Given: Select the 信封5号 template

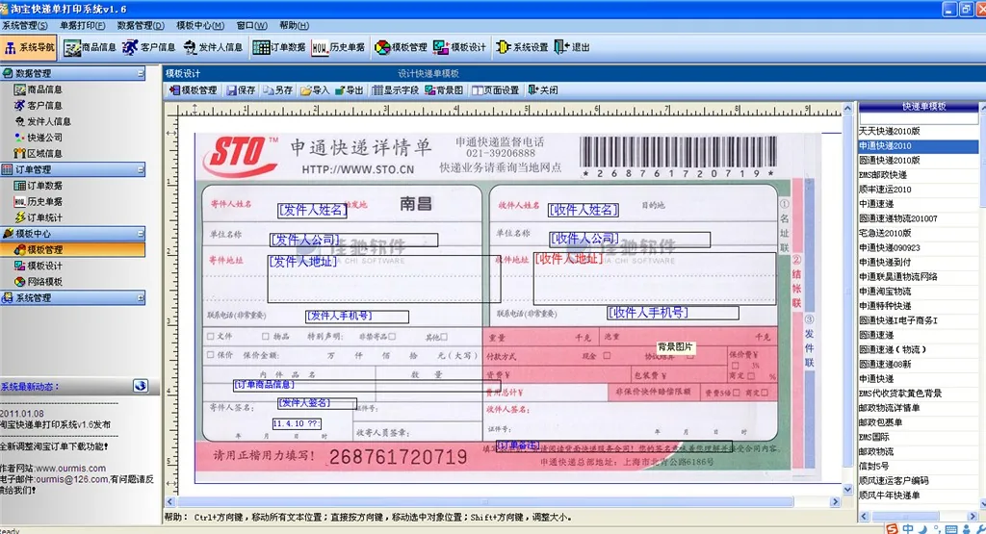Looking at the screenshot, I should pos(918,466).
